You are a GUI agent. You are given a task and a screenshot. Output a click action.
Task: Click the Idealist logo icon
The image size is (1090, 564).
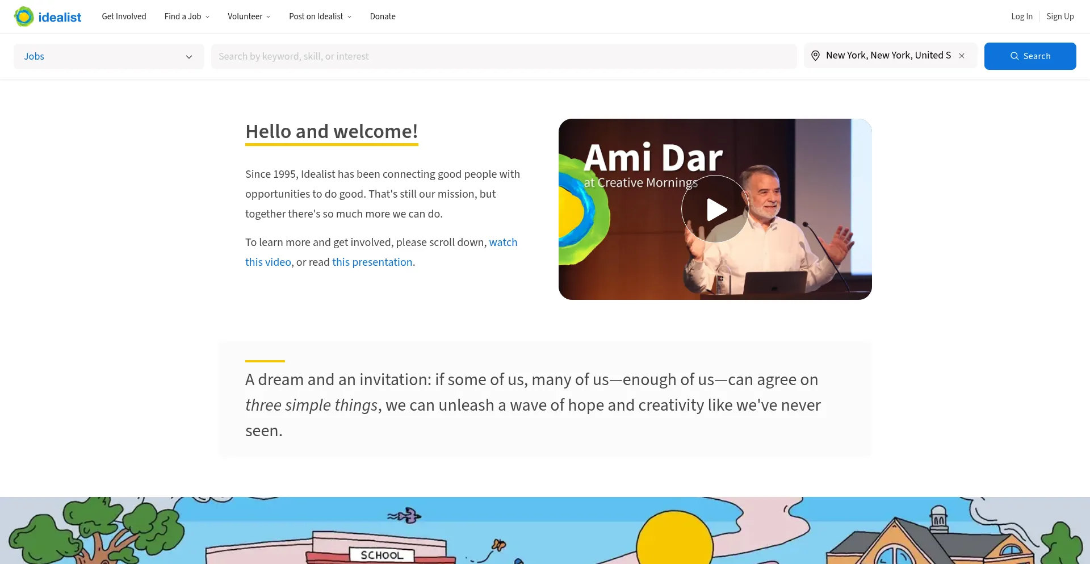click(24, 16)
